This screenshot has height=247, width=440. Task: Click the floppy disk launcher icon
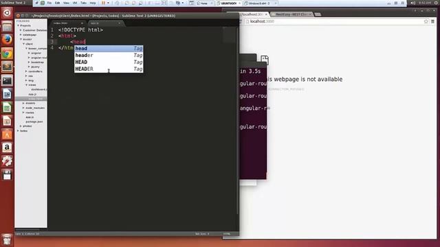pyautogui.click(x=7, y=174)
